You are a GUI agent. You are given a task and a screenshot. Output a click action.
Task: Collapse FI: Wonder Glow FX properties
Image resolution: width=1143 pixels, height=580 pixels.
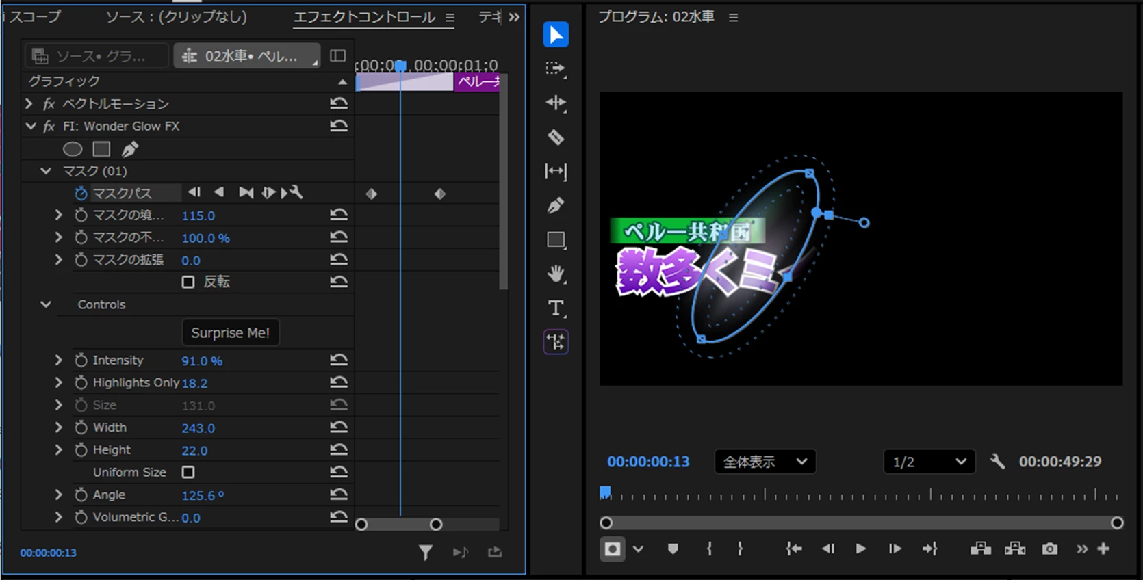[x=30, y=127]
